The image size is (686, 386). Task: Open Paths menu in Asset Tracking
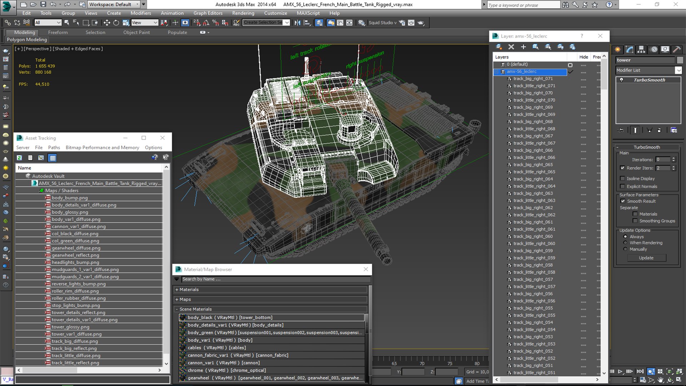[54, 148]
